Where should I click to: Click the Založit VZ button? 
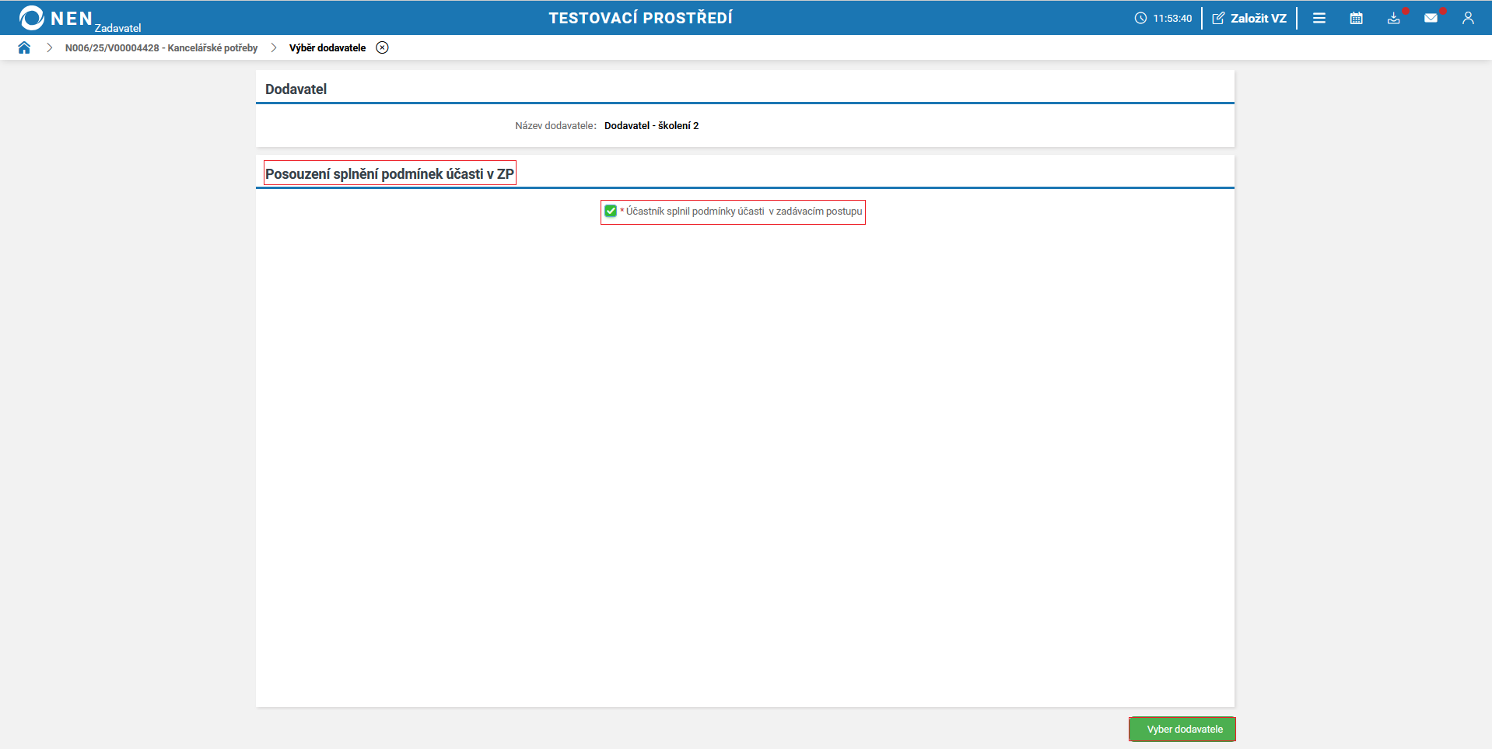click(1249, 18)
